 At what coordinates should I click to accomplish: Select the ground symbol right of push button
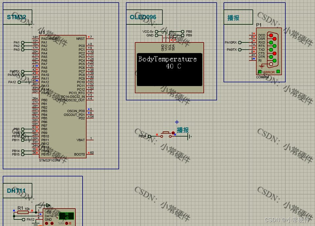click(190, 137)
